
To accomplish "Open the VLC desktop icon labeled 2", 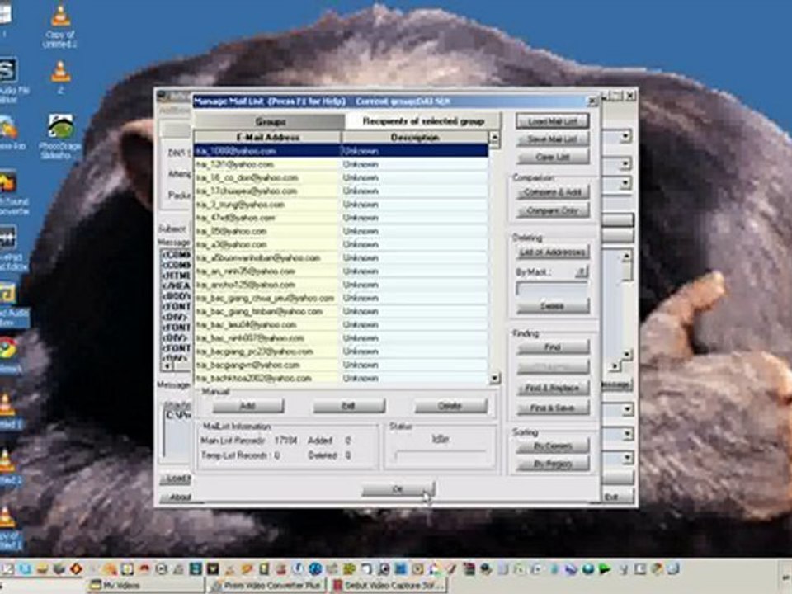I will pos(60,77).
